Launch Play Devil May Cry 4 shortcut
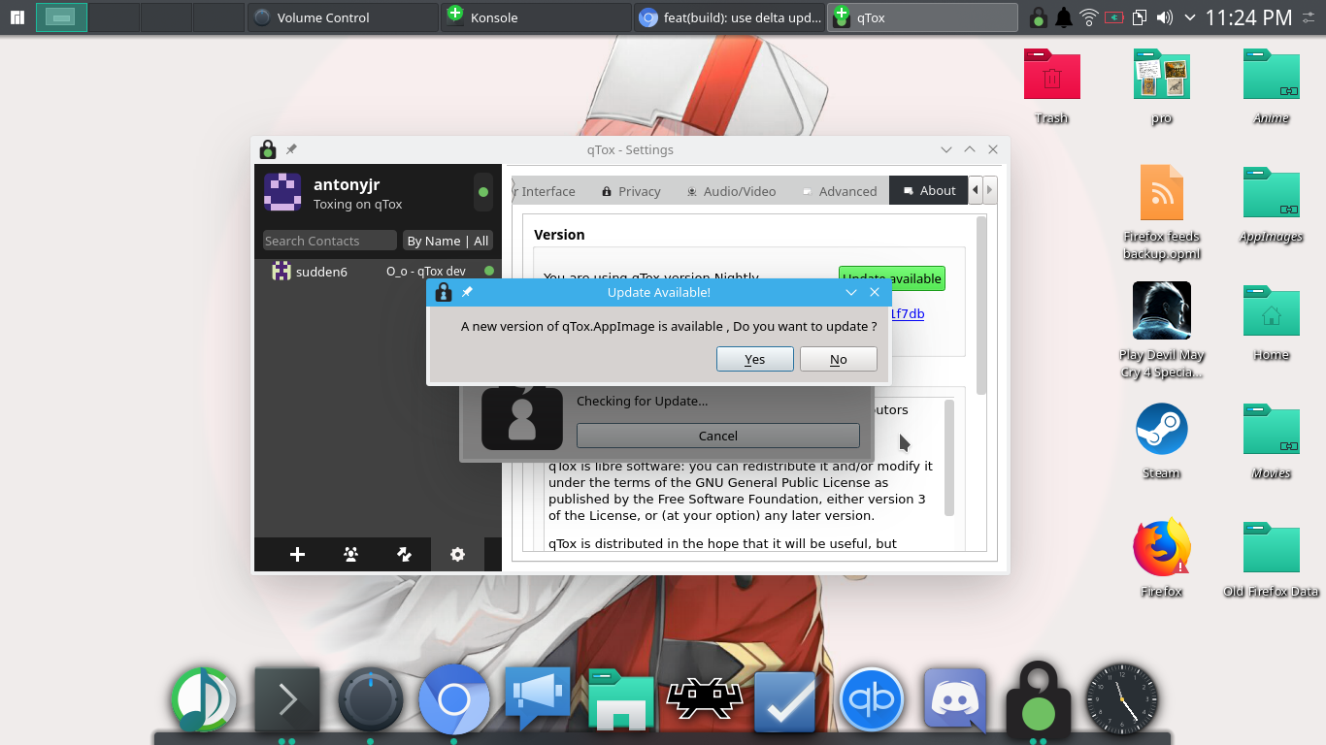 pos(1162,330)
